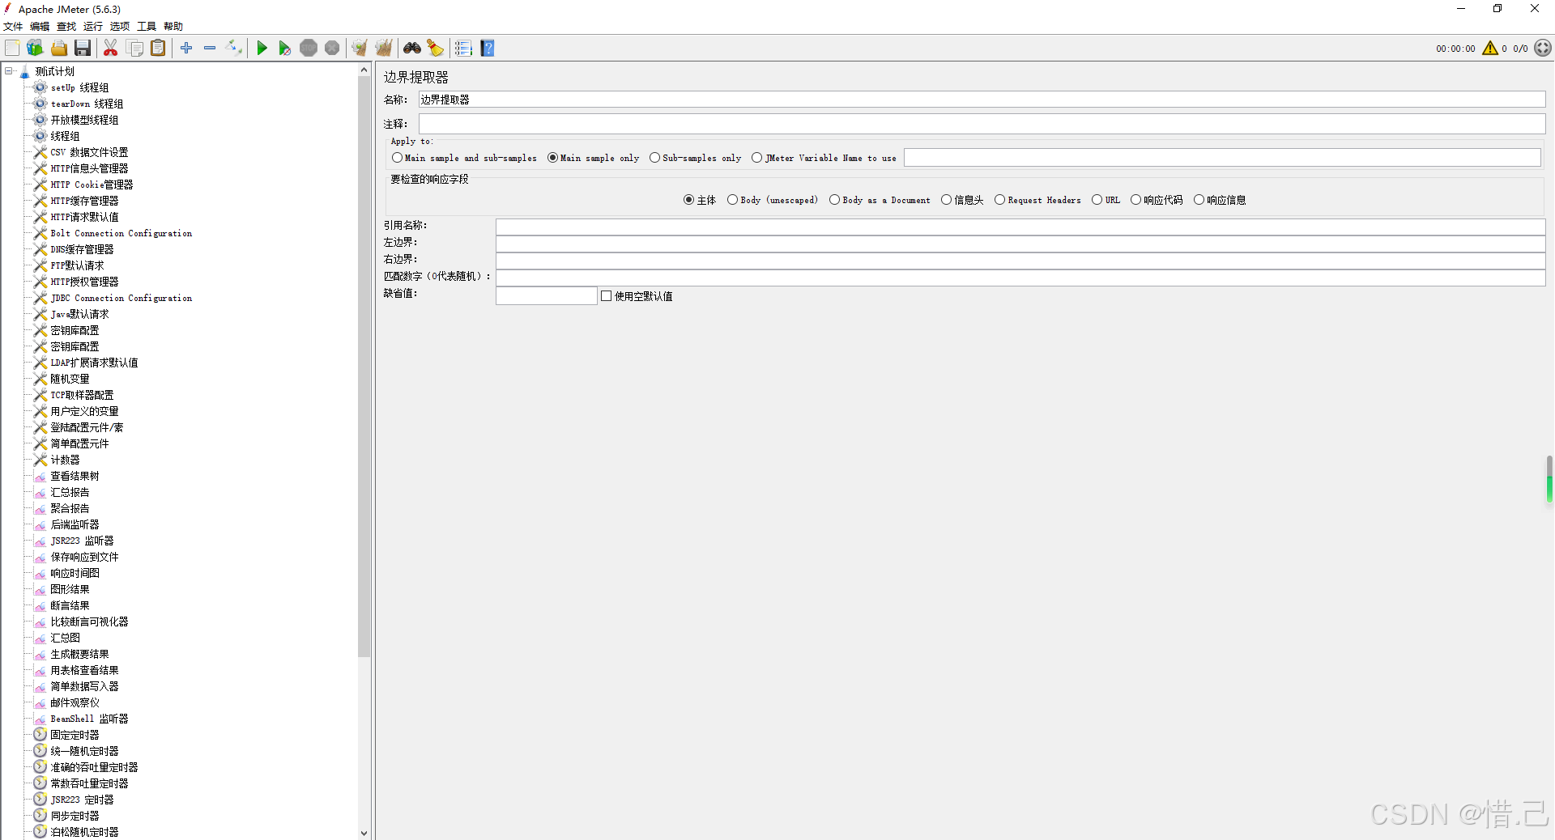Choose URL response field radio
Viewport: 1555px width, 840px height.
pyautogui.click(x=1106, y=200)
